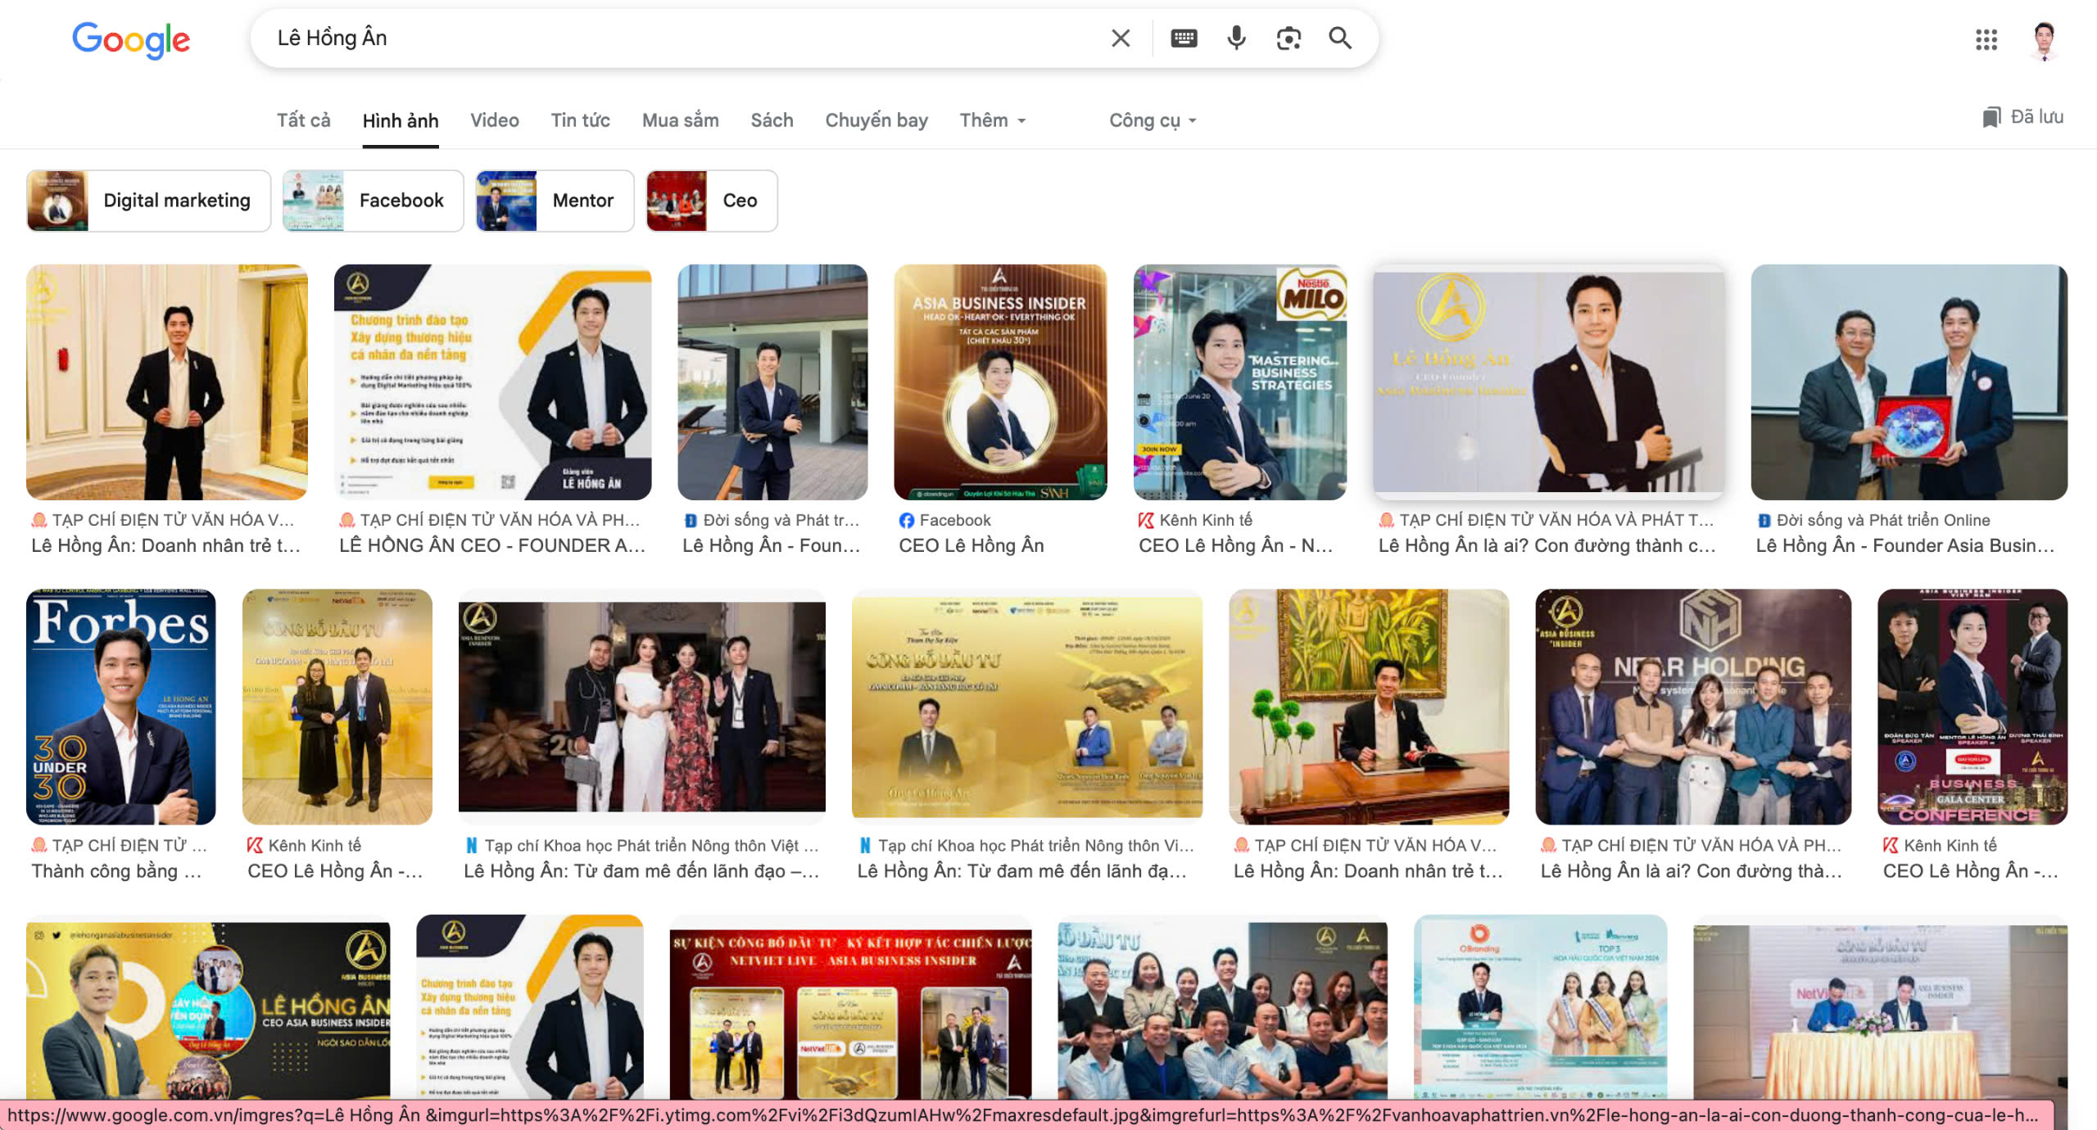Viewport: 2097px width, 1130px height.
Task: Open the Google apps grid
Action: click(x=1986, y=39)
